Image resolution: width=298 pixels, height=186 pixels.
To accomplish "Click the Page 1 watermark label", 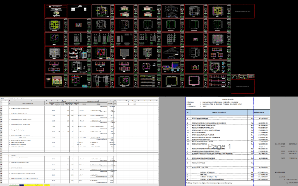I will point(220,146).
